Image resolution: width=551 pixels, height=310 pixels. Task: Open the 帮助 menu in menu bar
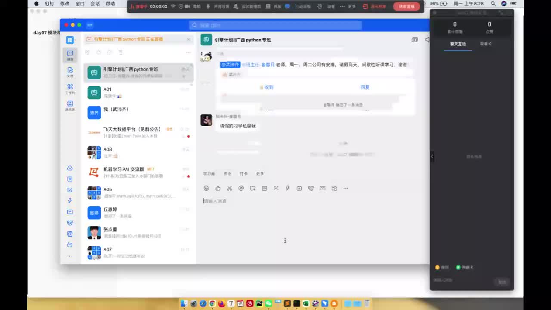[x=110, y=3]
